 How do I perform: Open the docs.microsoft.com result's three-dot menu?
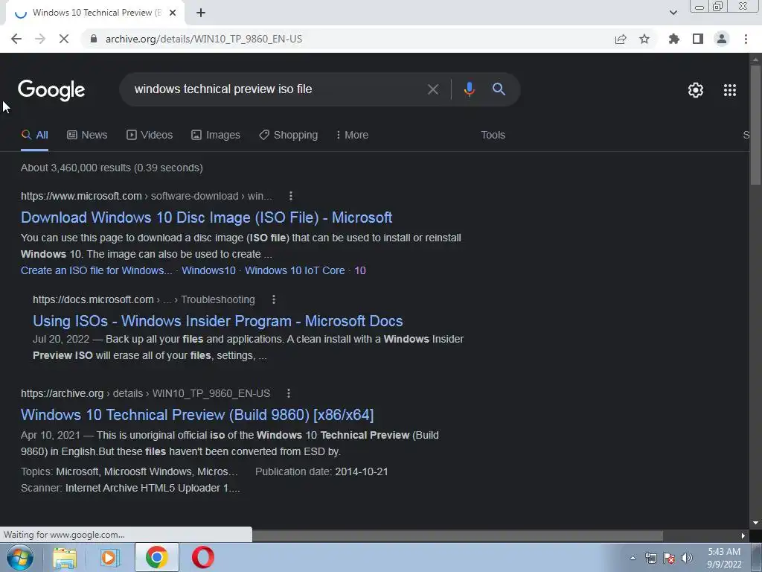click(x=274, y=299)
